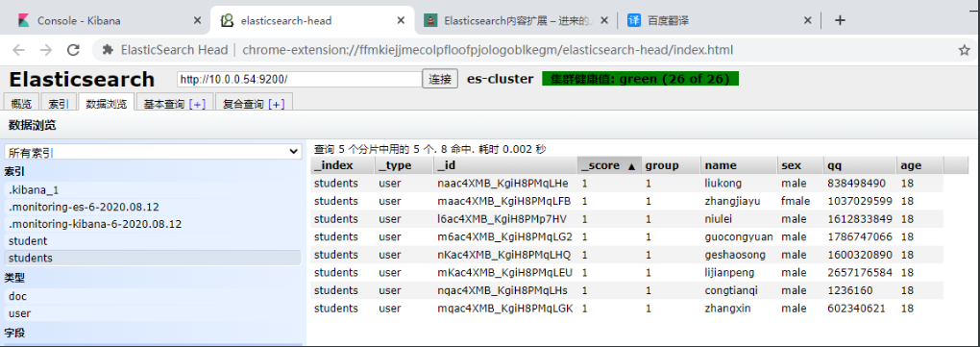Open the 复合查询 tab
The width and height of the screenshot is (980, 347).
[244, 105]
